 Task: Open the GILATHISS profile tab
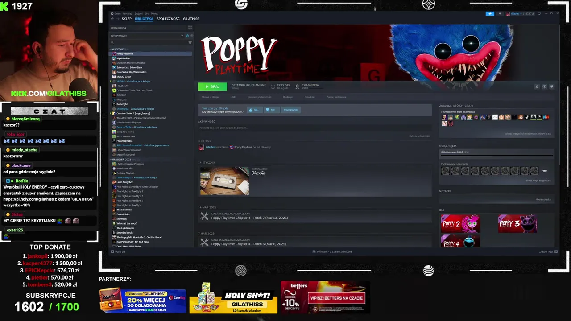(x=191, y=19)
